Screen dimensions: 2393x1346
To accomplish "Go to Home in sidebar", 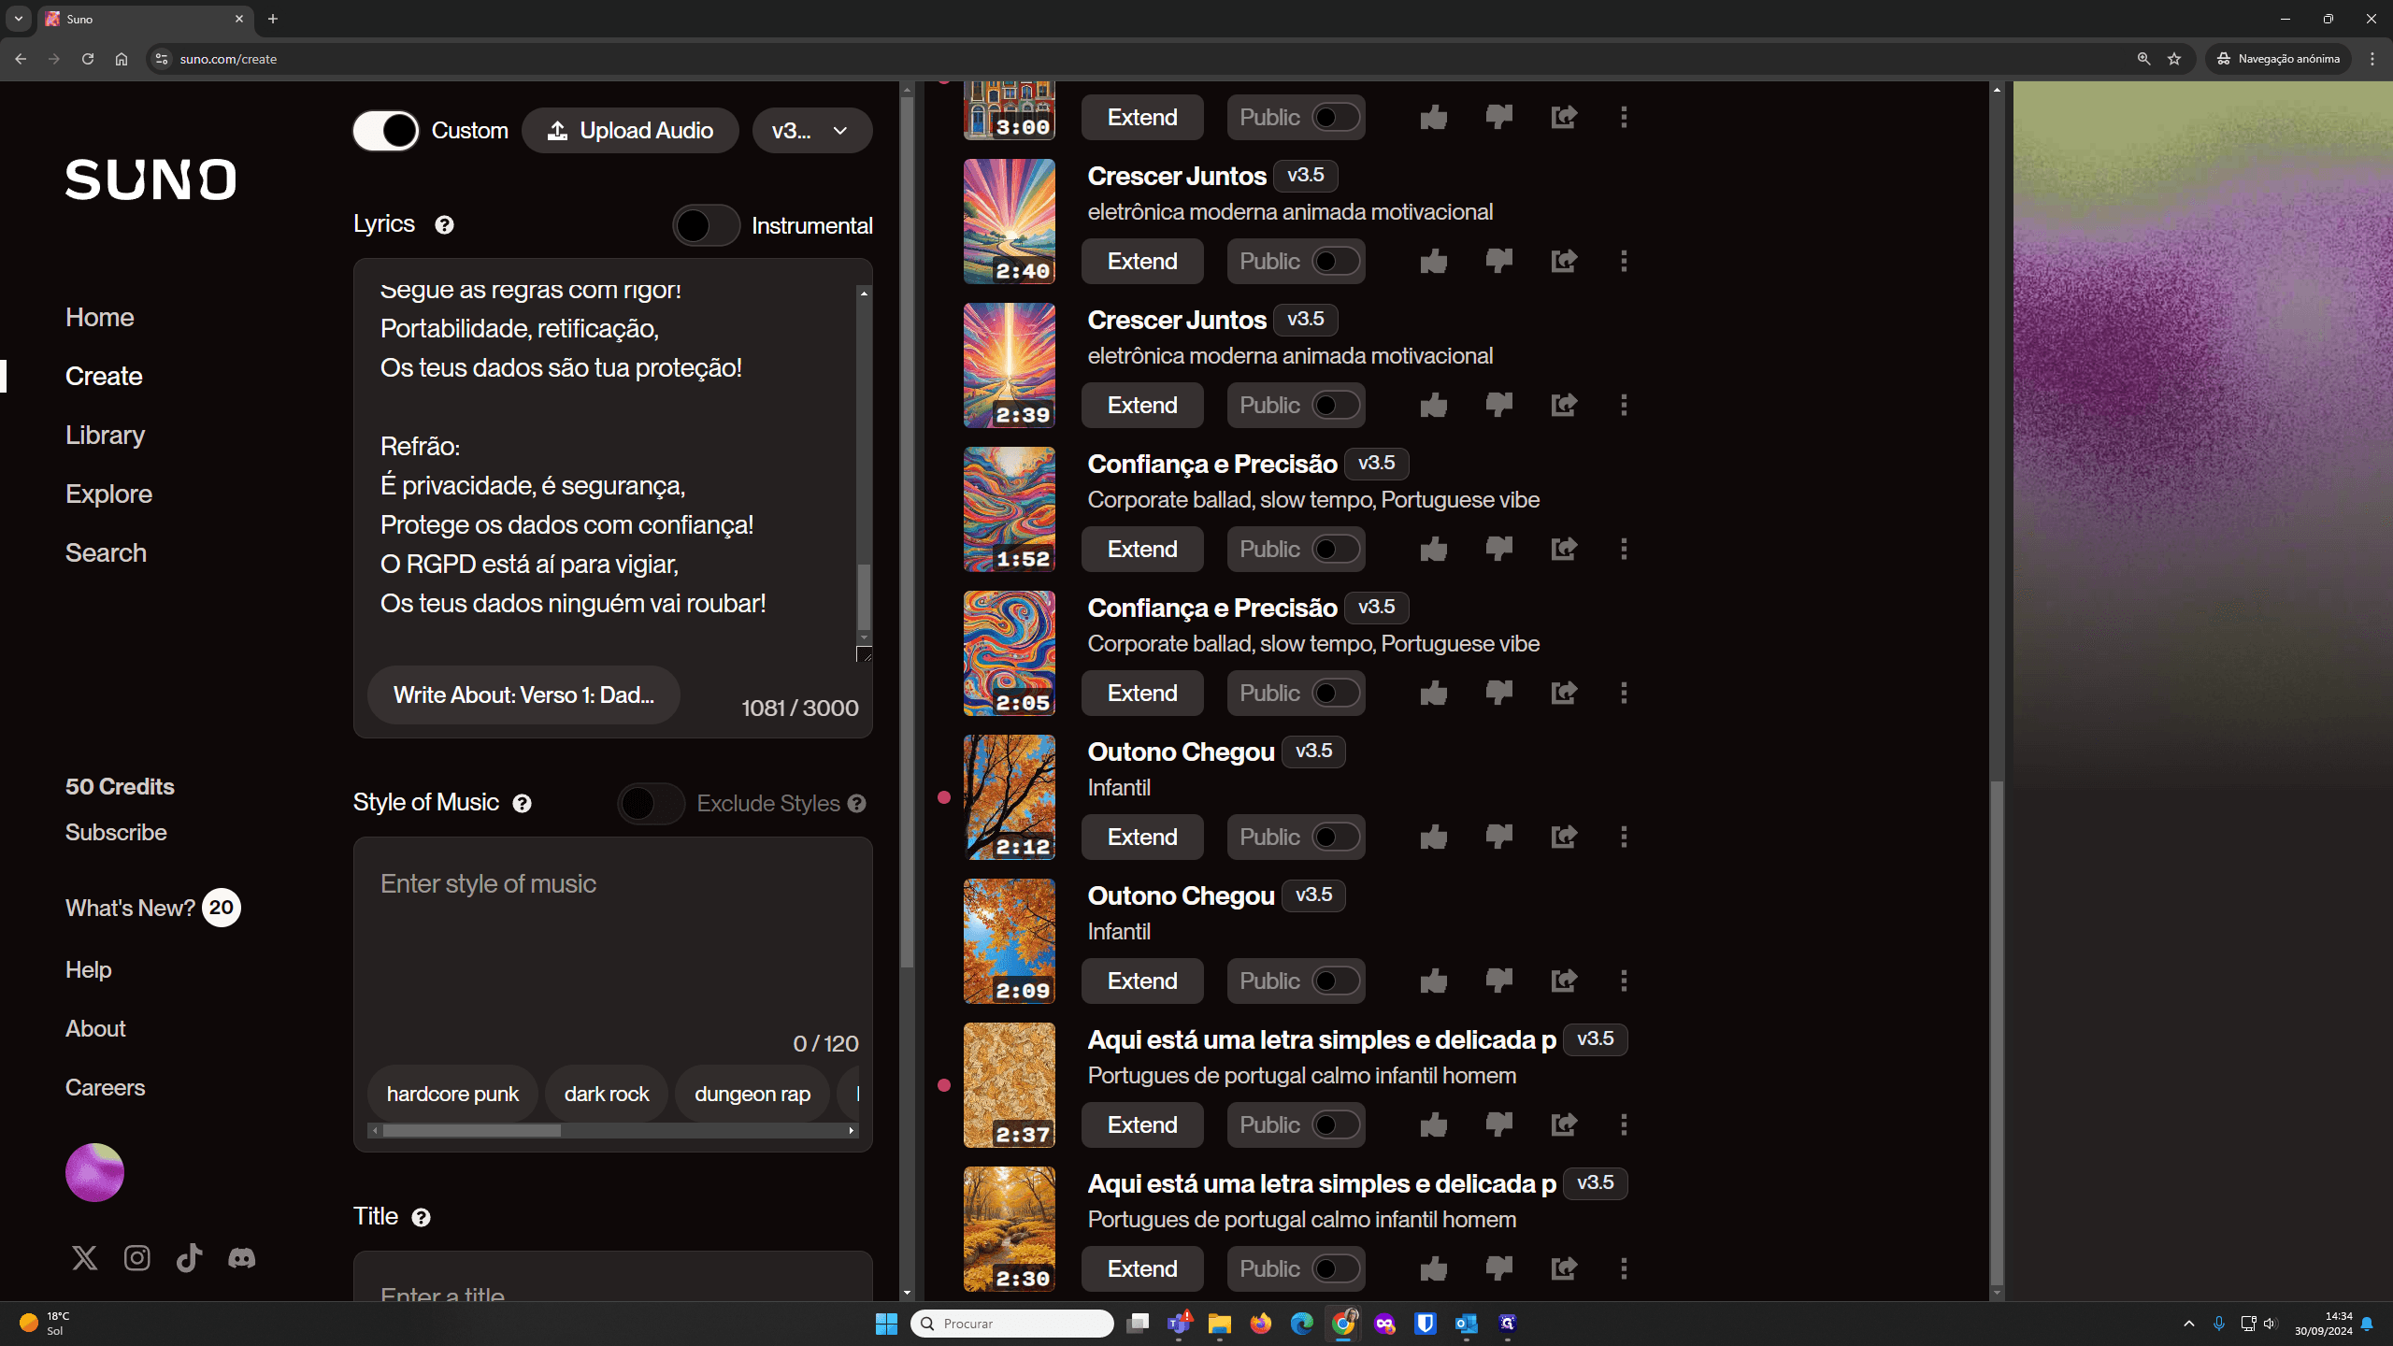I will click(x=99, y=317).
